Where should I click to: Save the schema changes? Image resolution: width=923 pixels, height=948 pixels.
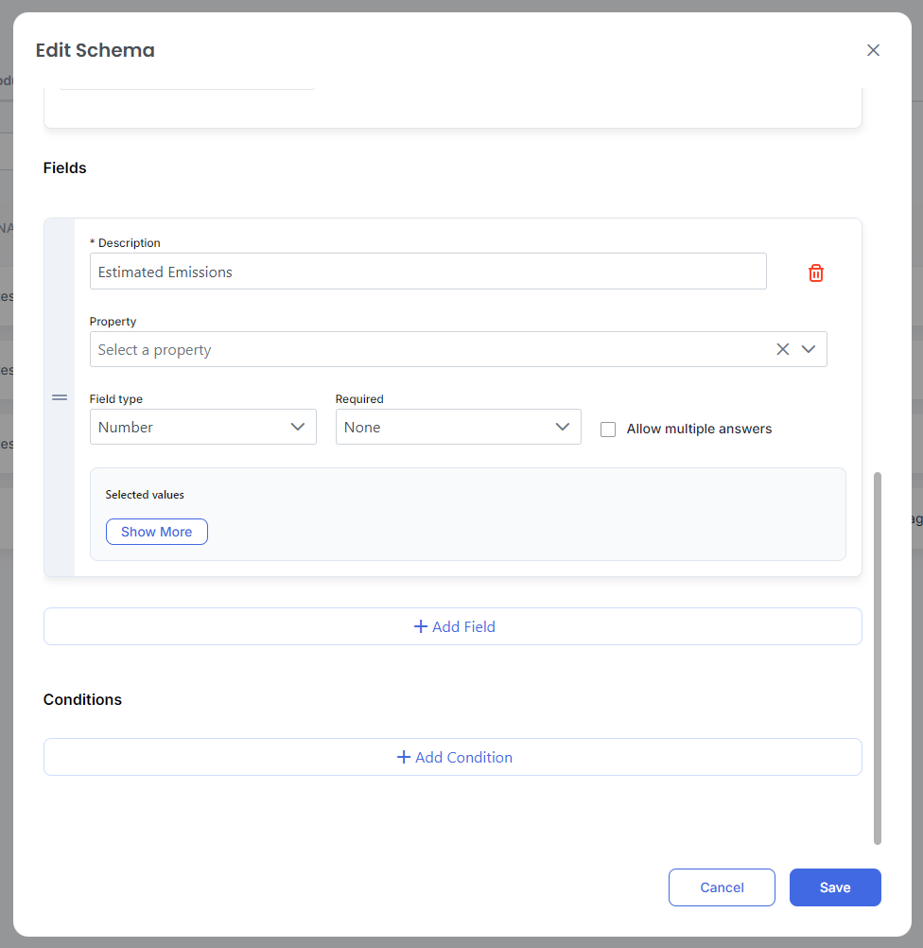835,887
